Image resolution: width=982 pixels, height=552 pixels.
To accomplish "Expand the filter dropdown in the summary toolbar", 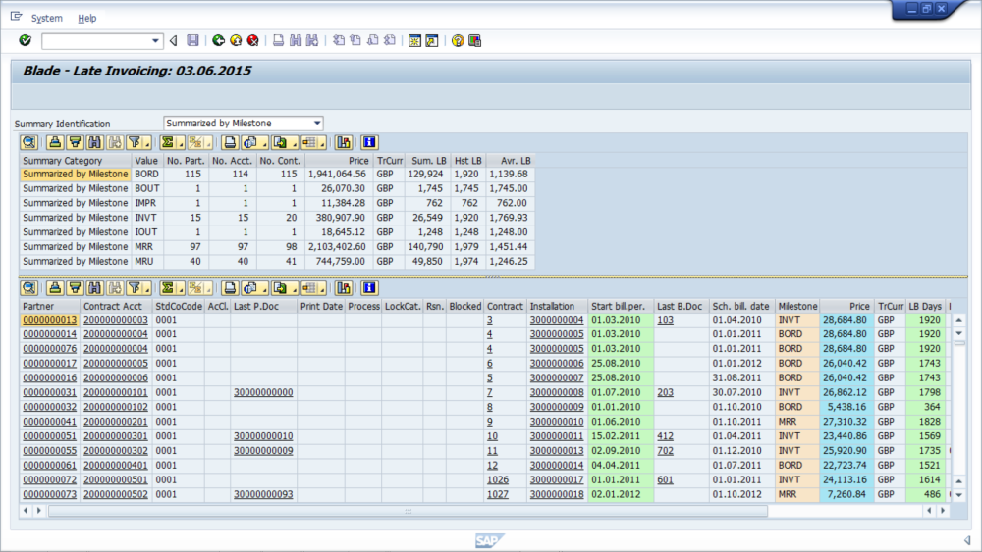I will (x=147, y=144).
